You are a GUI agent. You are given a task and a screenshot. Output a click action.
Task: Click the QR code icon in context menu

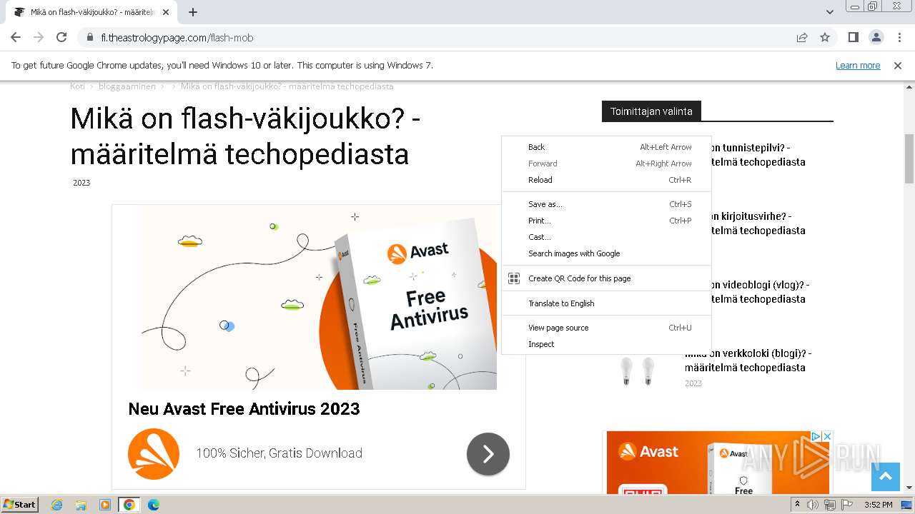[x=513, y=278]
